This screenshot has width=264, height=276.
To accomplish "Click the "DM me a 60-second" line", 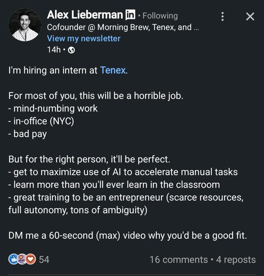I will click(x=128, y=235).
